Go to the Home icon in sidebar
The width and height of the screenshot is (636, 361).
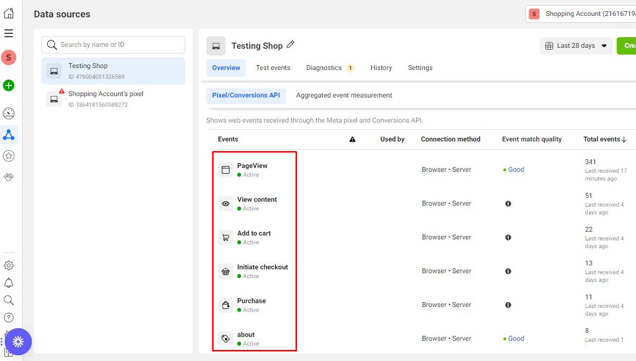(8, 13)
